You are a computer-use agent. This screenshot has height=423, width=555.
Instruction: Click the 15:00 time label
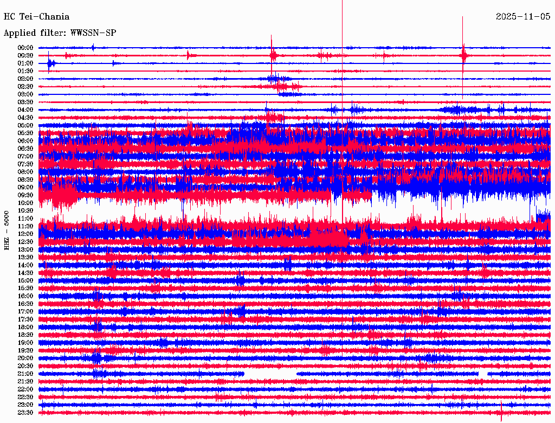coord(25,280)
